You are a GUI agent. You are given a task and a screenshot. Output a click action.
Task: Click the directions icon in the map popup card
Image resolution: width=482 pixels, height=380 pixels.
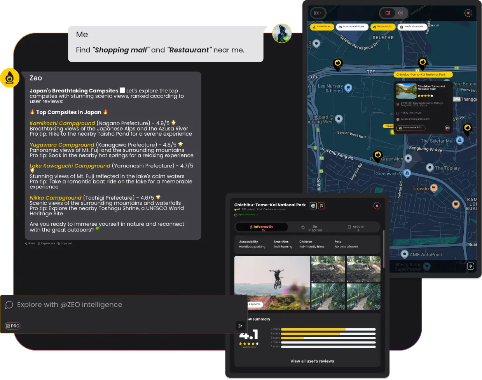(x=447, y=128)
